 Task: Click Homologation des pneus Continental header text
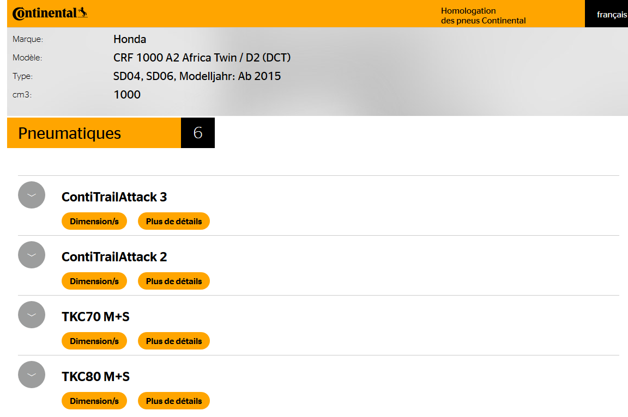tap(483, 16)
